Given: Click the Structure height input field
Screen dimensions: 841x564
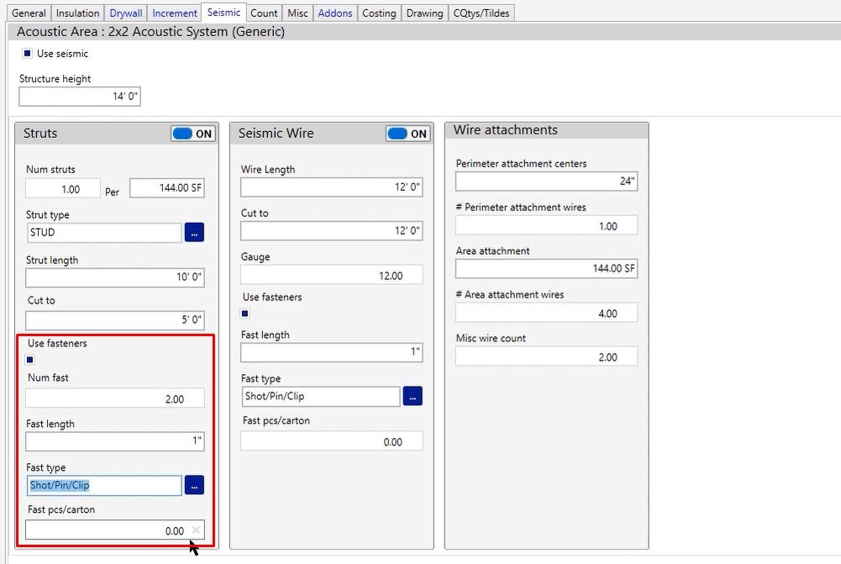Looking at the screenshot, I should 80,97.
